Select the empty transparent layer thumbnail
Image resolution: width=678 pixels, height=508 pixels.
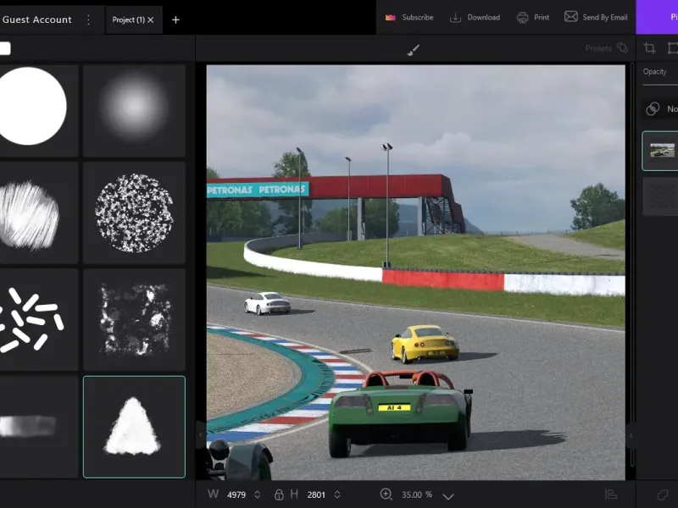(661, 196)
